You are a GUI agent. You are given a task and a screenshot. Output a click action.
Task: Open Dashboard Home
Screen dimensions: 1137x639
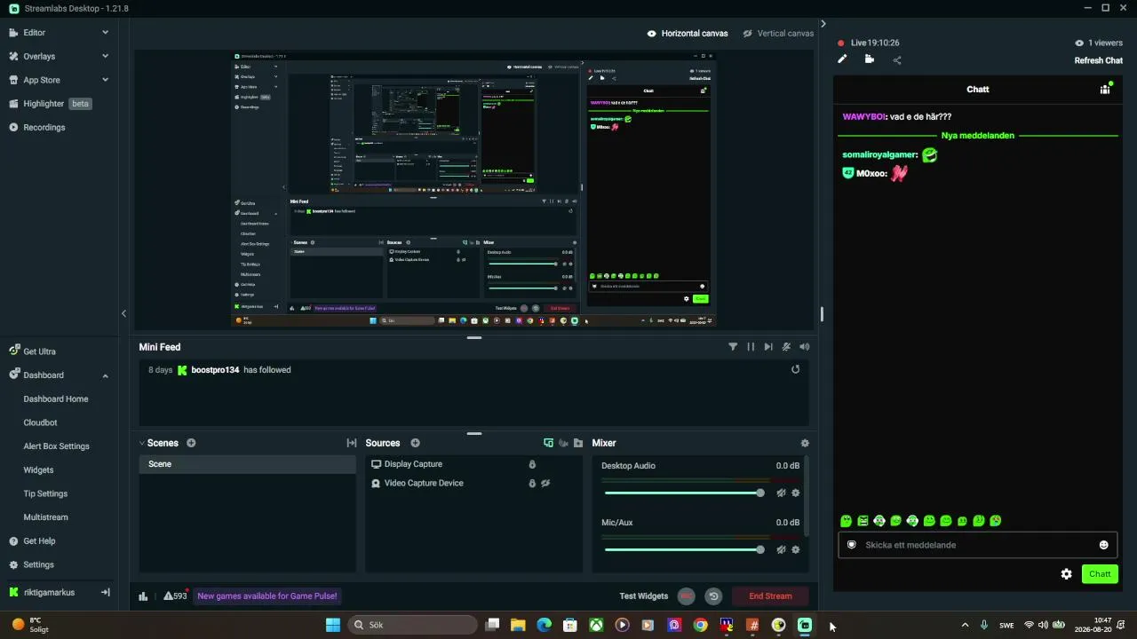[56, 398]
